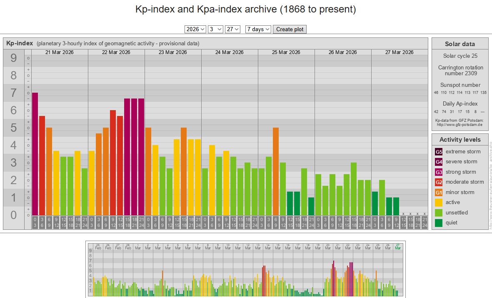Open the gfz-potsdam.de data source link
The image size is (492, 298).
pyautogui.click(x=460, y=125)
